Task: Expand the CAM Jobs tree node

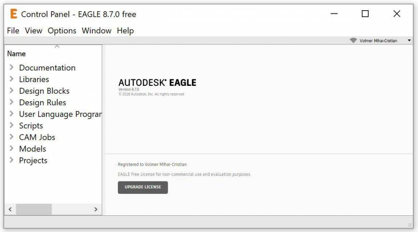Action: click(12, 137)
